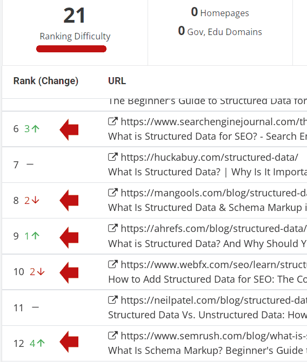This screenshot has width=307, height=362.
Task: Open external link icon for searchenginejournal URL
Action: pyautogui.click(x=113, y=121)
